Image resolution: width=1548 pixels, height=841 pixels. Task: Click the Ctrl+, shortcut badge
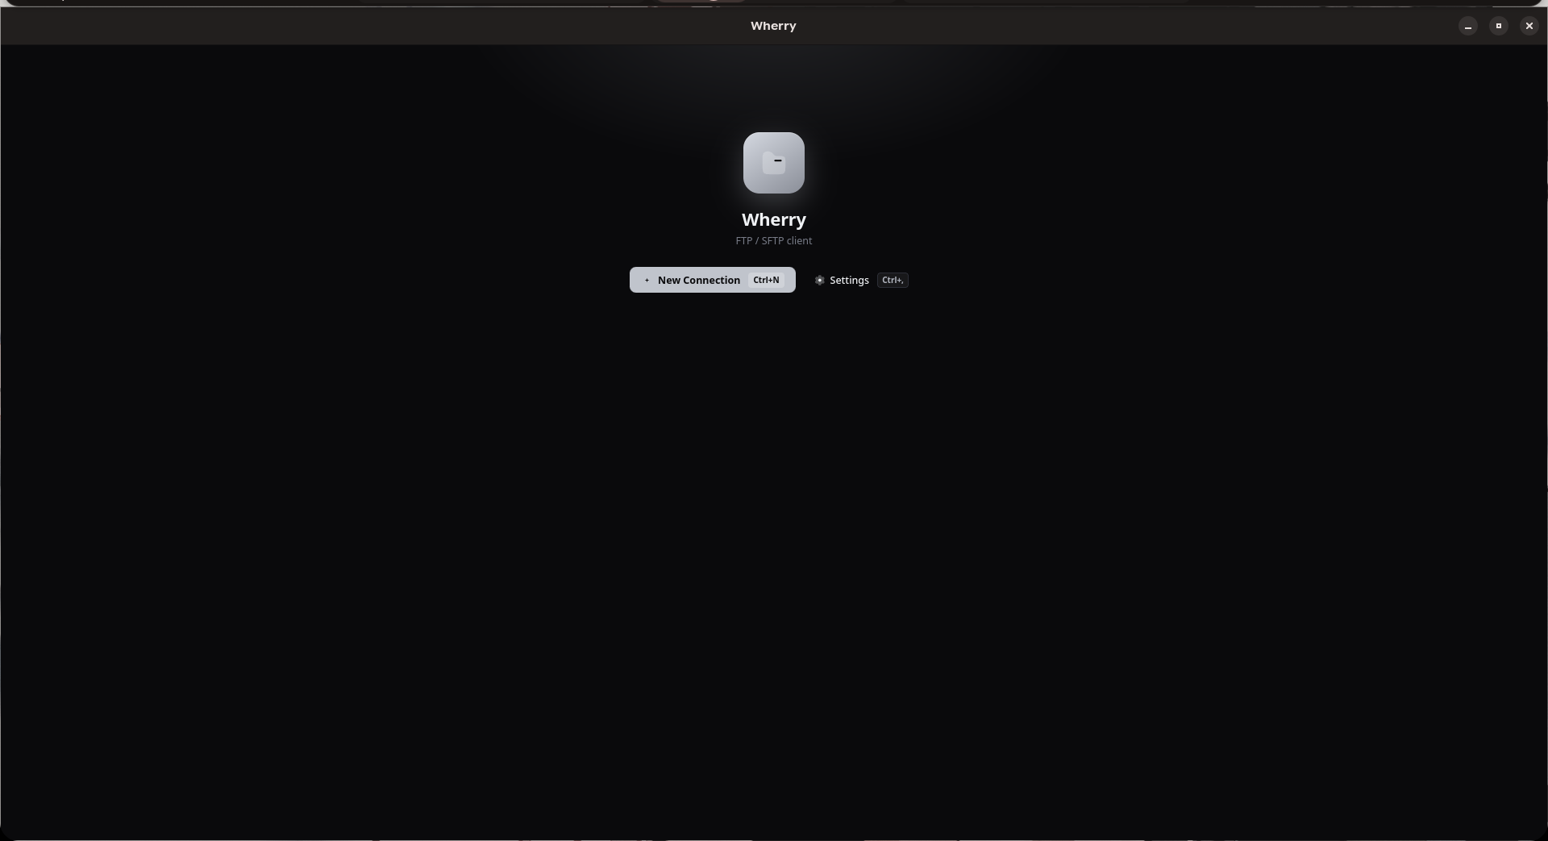tap(893, 280)
